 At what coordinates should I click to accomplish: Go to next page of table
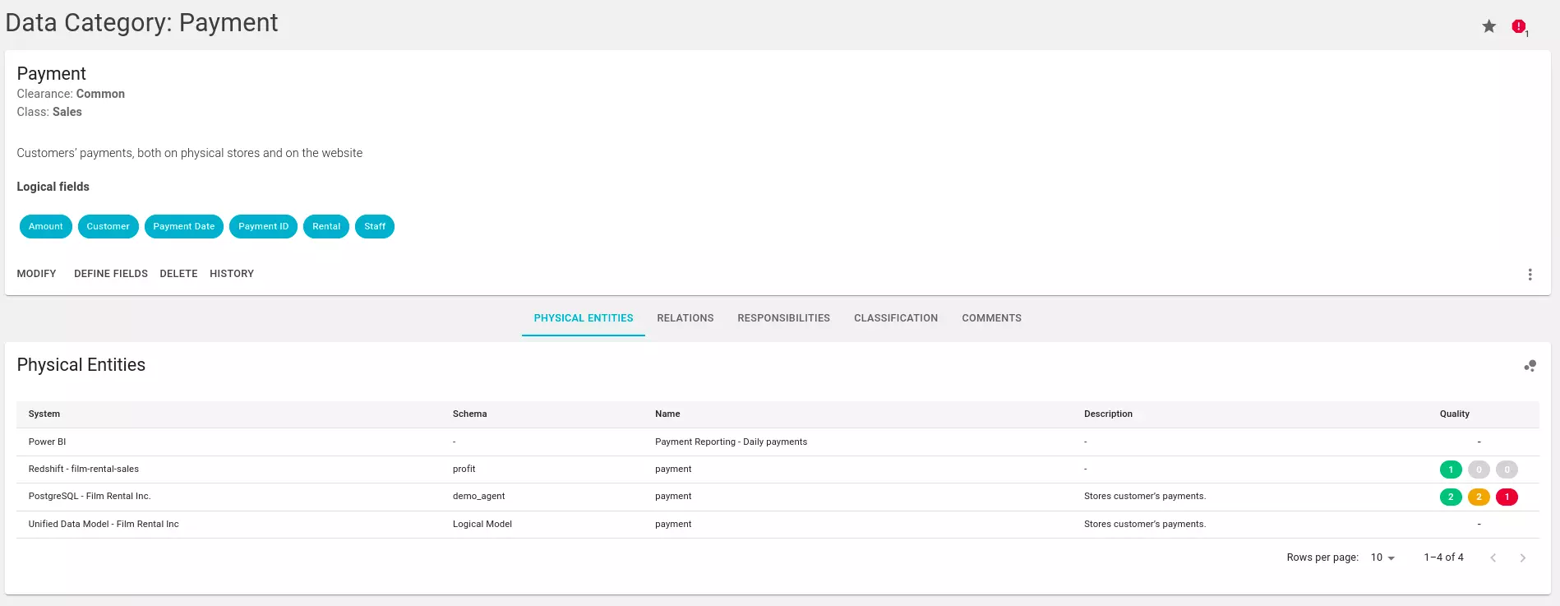coord(1523,557)
